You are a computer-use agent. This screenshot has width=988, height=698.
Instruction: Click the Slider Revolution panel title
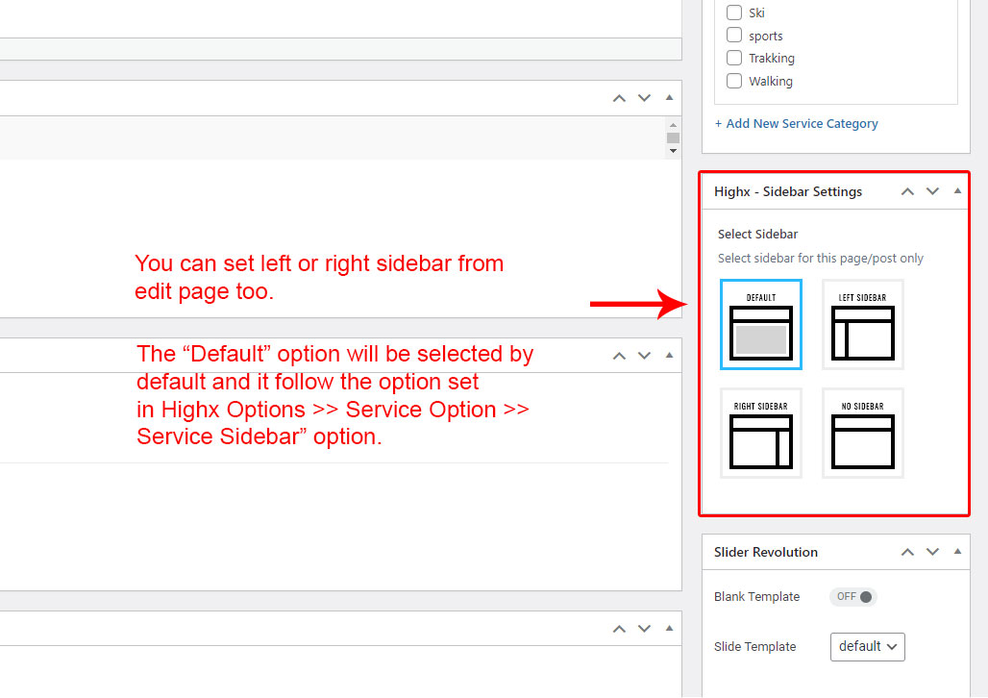point(766,552)
